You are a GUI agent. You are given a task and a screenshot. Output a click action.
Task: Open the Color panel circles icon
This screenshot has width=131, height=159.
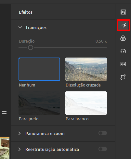[x=123, y=38]
